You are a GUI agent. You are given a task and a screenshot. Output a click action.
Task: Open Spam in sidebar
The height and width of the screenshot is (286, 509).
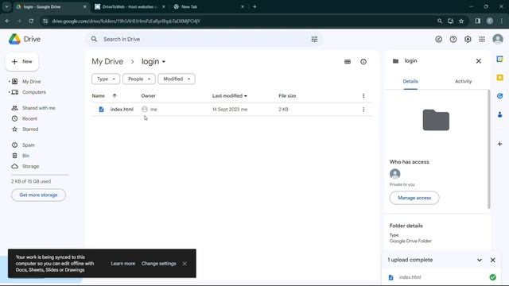pos(29,145)
